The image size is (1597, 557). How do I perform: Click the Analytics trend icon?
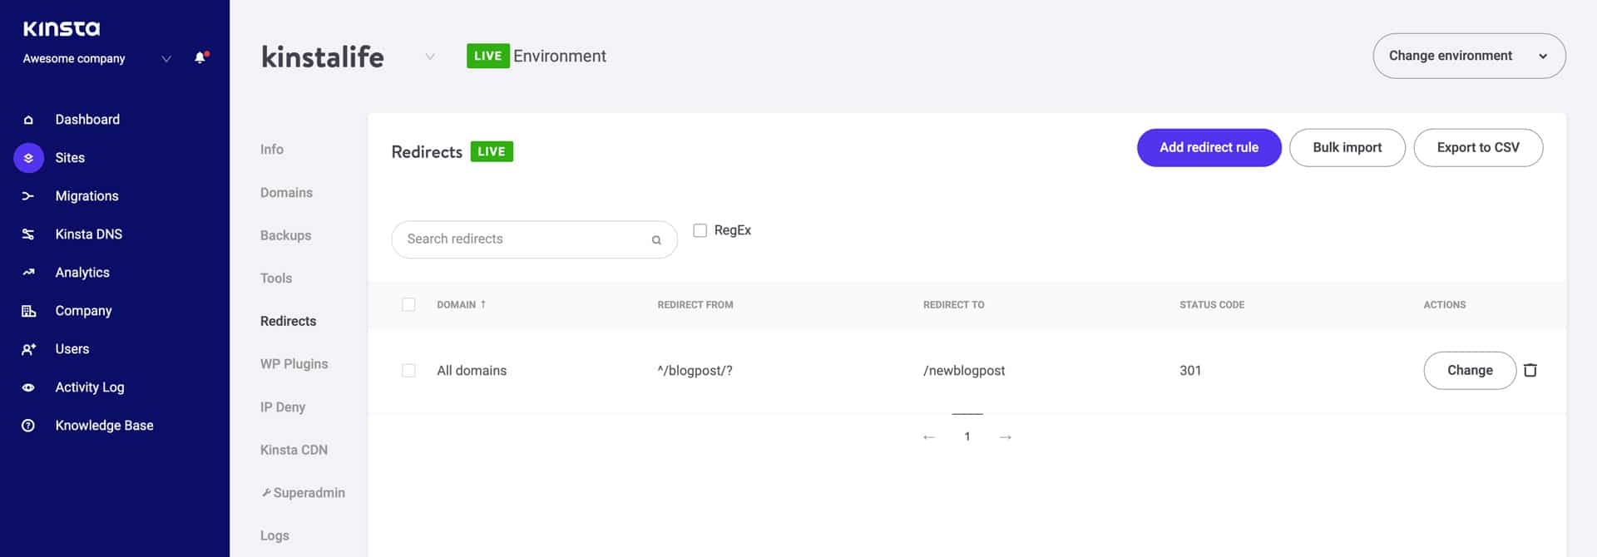click(x=28, y=273)
